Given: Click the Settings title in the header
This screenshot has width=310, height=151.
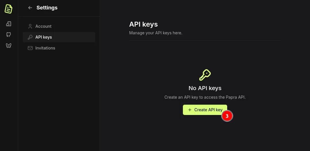Looking at the screenshot, I should [47, 8].
